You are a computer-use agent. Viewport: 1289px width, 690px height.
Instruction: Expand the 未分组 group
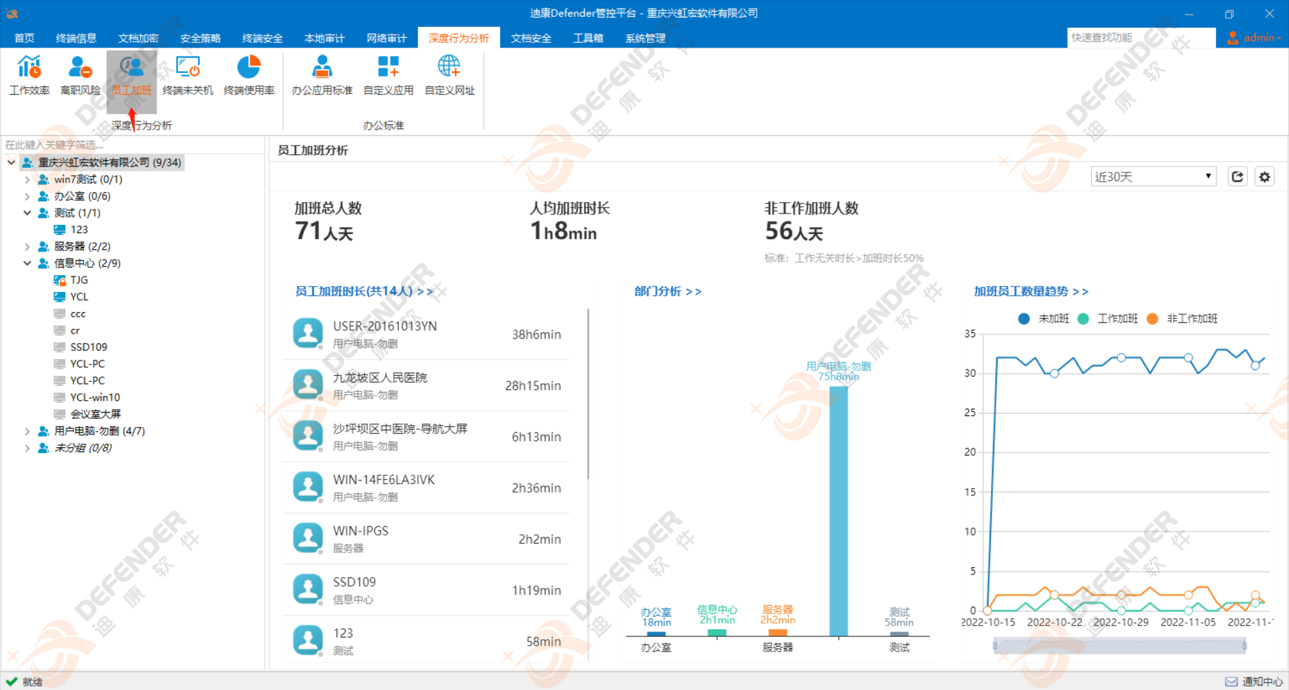coord(27,448)
